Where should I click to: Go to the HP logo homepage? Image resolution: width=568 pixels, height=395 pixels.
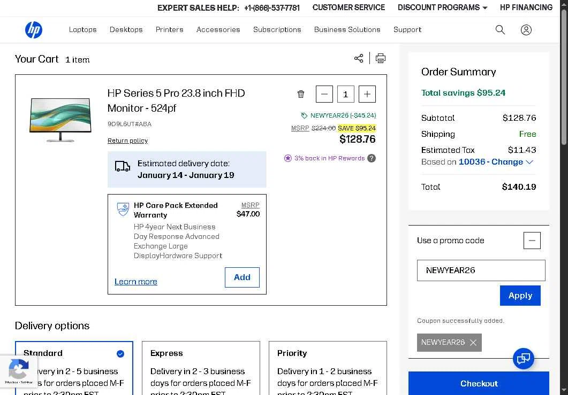pyautogui.click(x=34, y=29)
